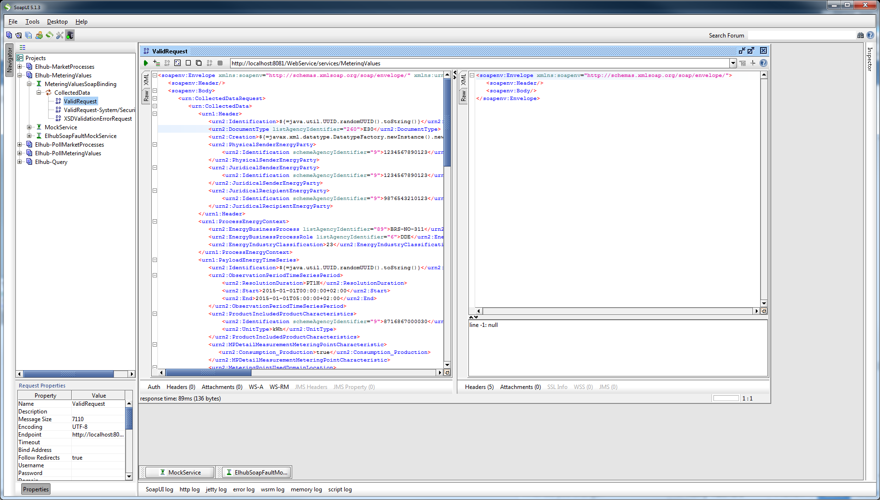
Task: Click the MockService desktop window button
Action: [x=180, y=473]
